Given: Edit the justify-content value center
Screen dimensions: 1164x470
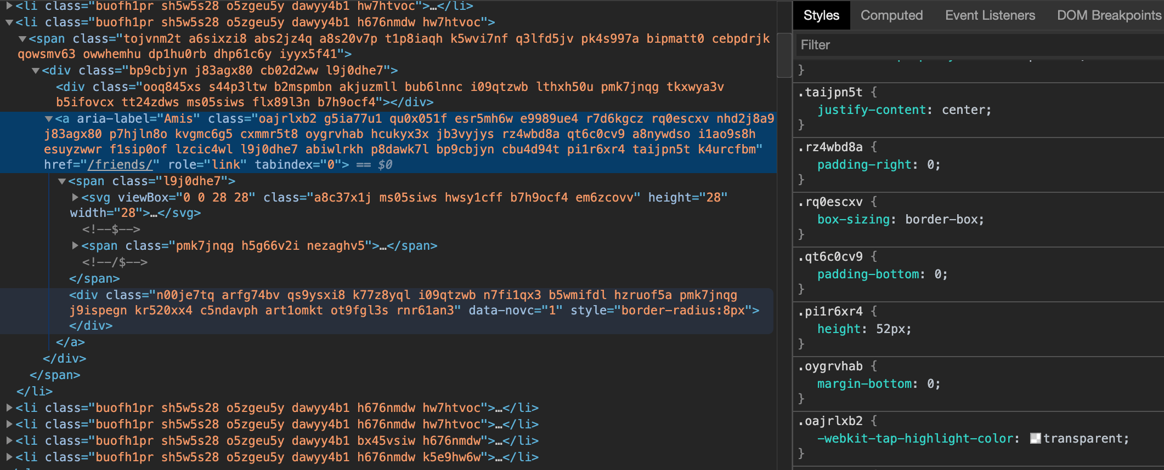Looking at the screenshot, I should [965, 110].
